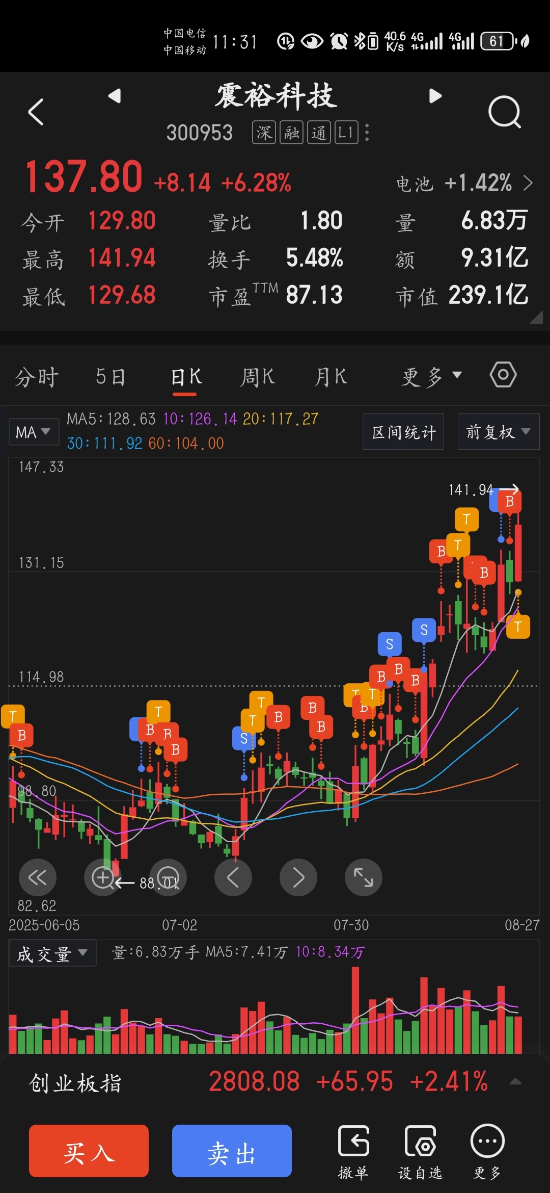Expand 创业板指 index bar arrow
550x1193 pixels.
(515, 1082)
